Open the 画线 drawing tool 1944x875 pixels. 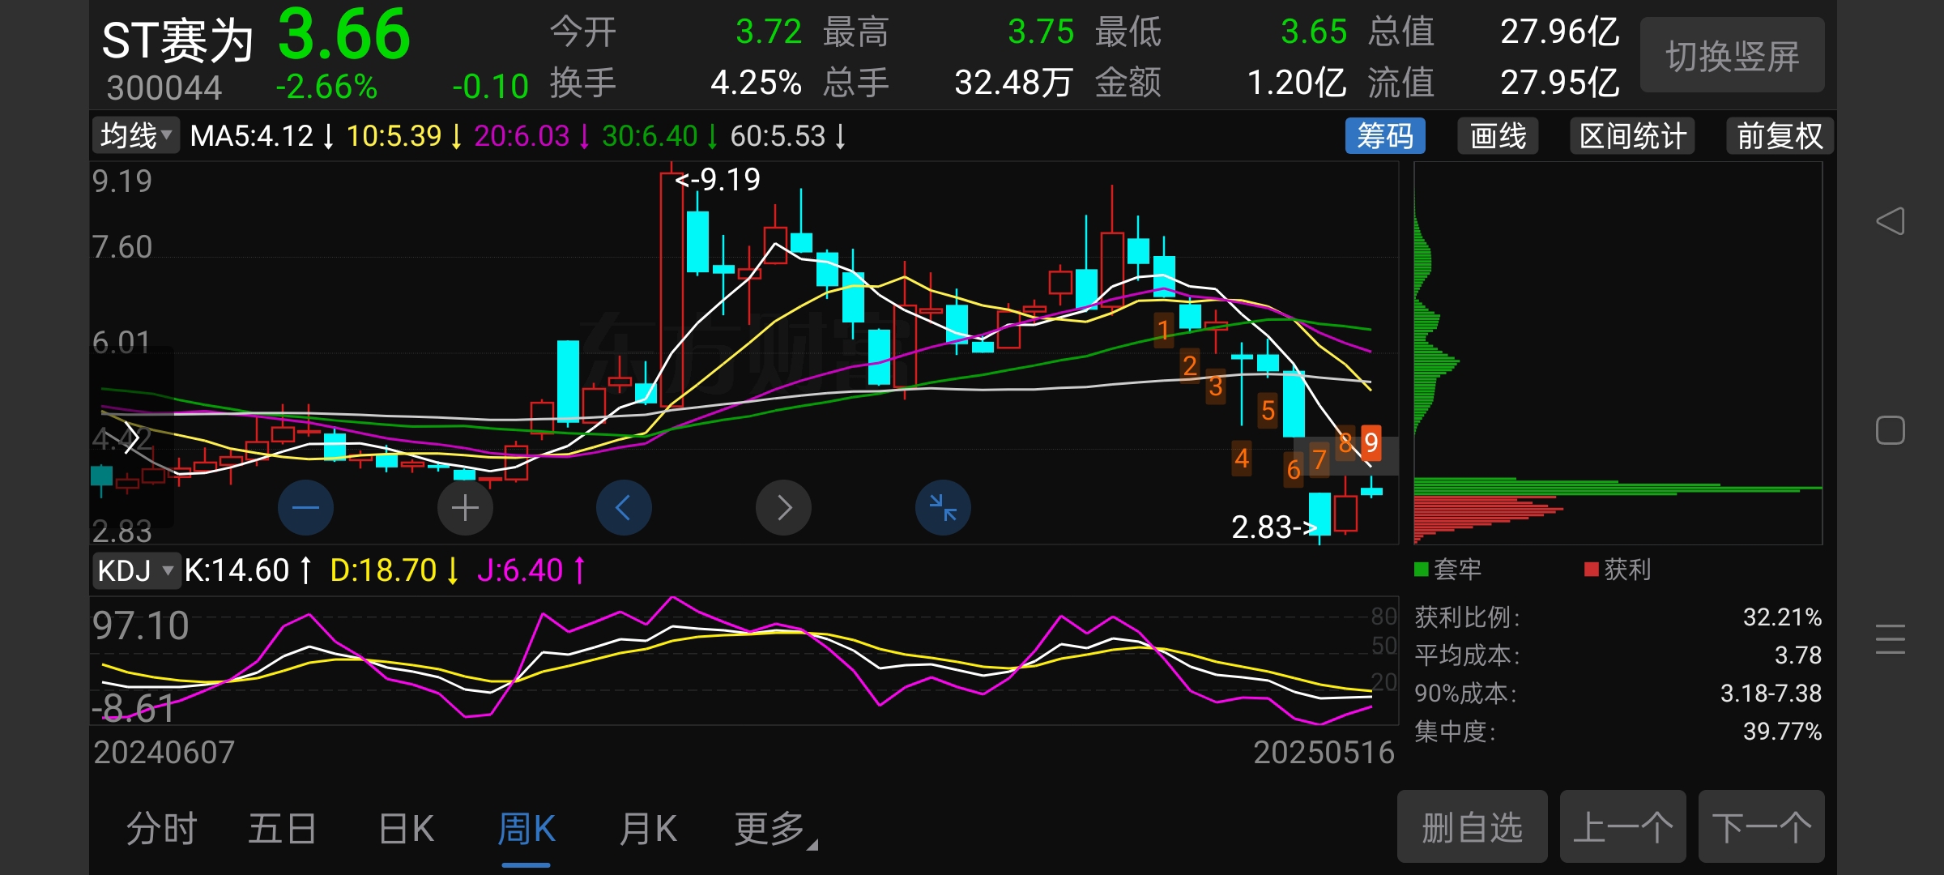pos(1498,135)
